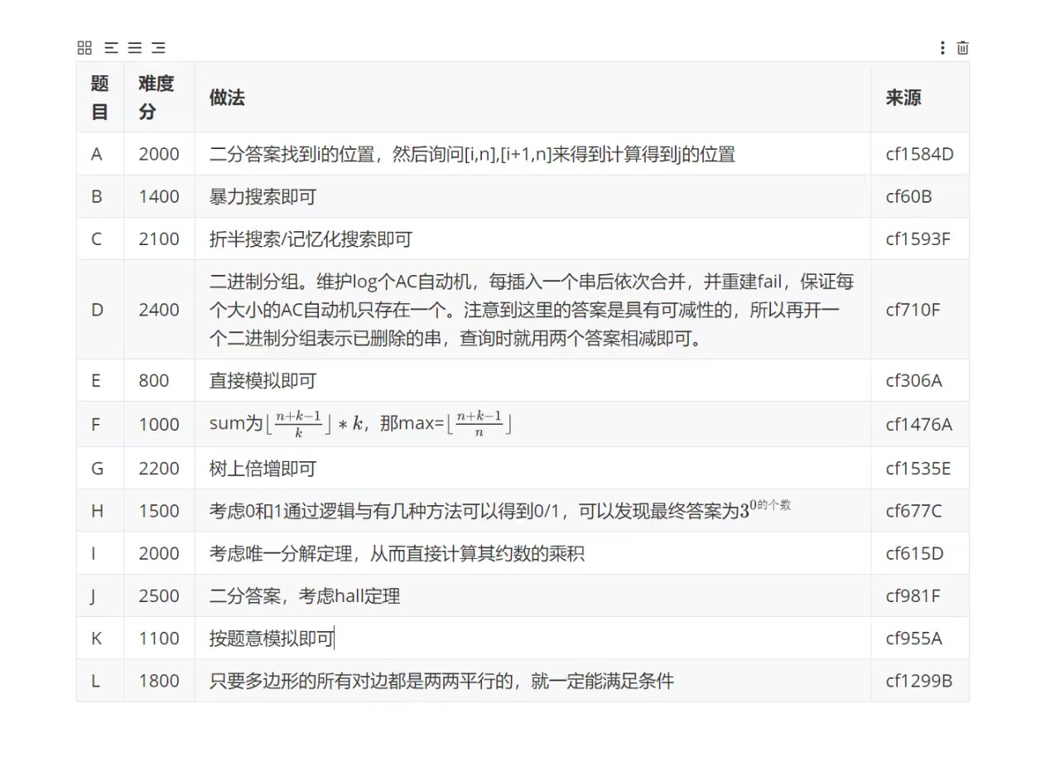This screenshot has height=766, width=1060.
Task: Click the cf677C source cell
Action: pyautogui.click(x=920, y=511)
